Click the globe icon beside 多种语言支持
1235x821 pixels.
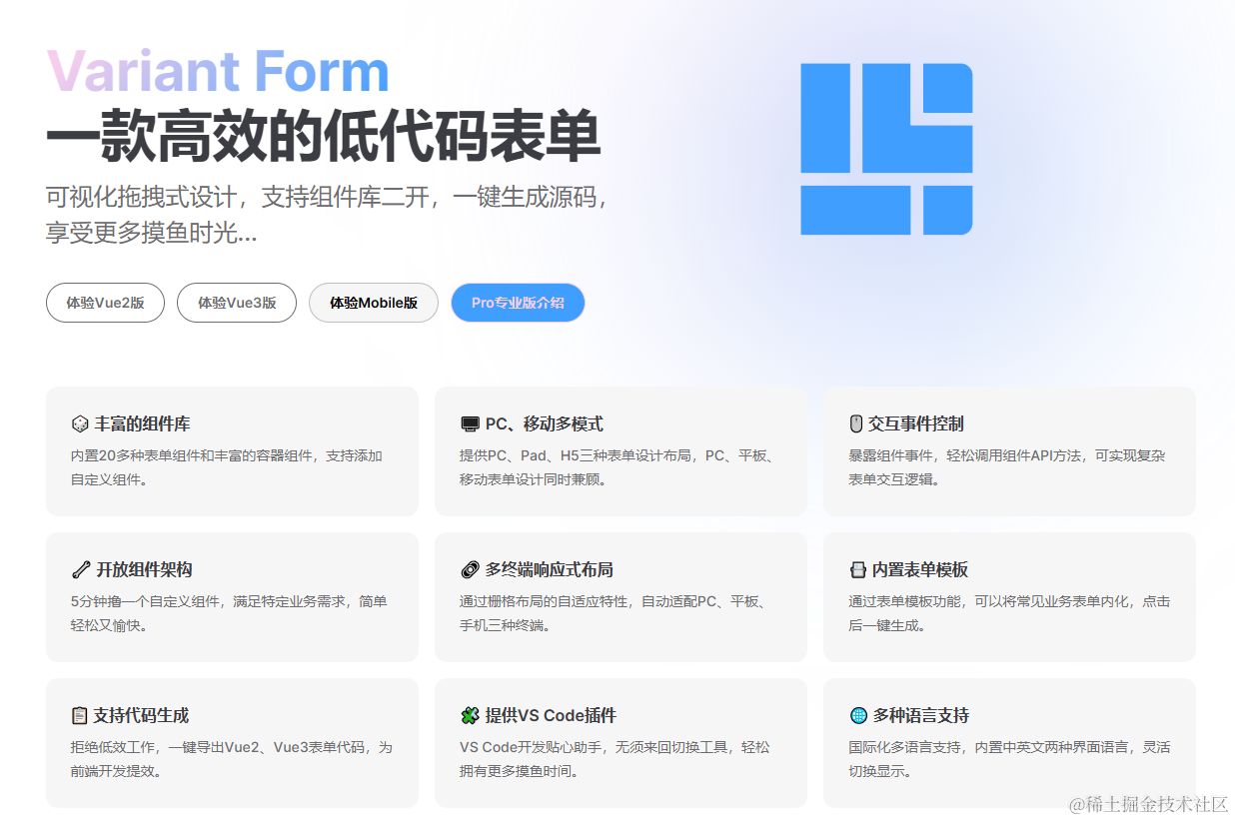857,716
